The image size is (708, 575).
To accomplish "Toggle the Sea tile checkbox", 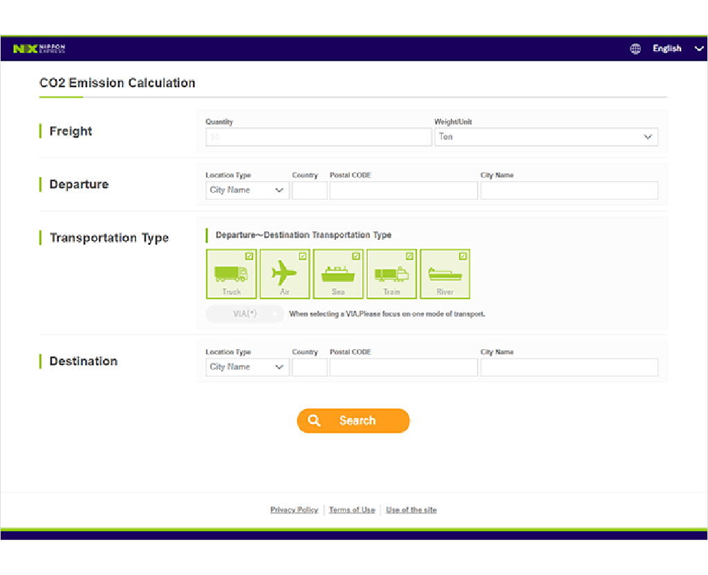I will click(x=356, y=256).
